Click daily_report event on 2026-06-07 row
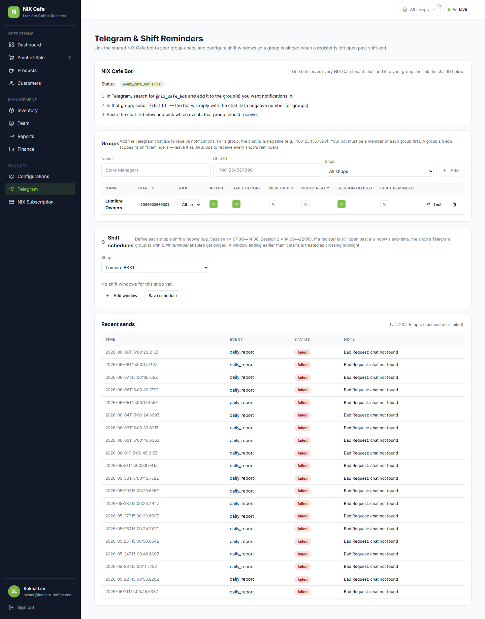The image size is (485, 619). coord(242,377)
